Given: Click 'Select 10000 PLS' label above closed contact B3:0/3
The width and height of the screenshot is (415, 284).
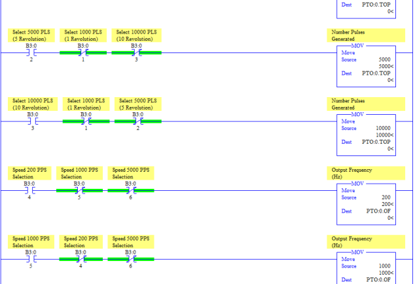Looking at the screenshot, I should (137, 35).
